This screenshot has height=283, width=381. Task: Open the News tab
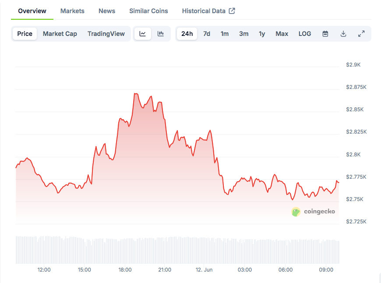[107, 11]
